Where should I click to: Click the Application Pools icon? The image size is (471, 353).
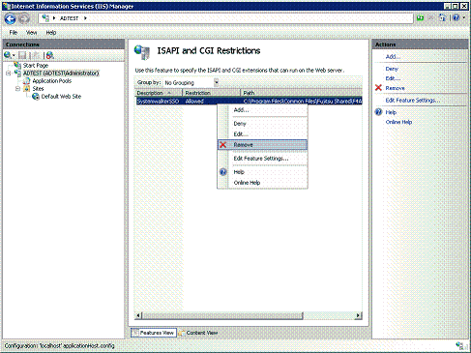coord(26,81)
